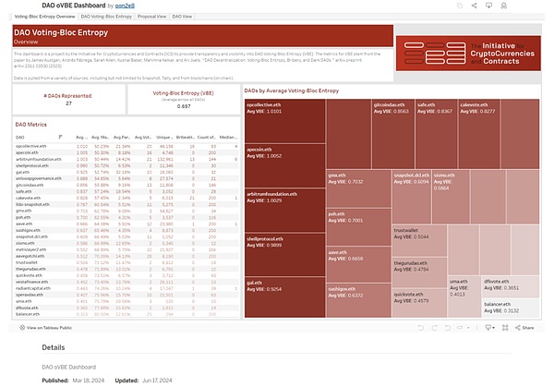Viewport: 554px width, 387px height.
Task: Switch to the Proposal View tab
Action: tap(152, 17)
